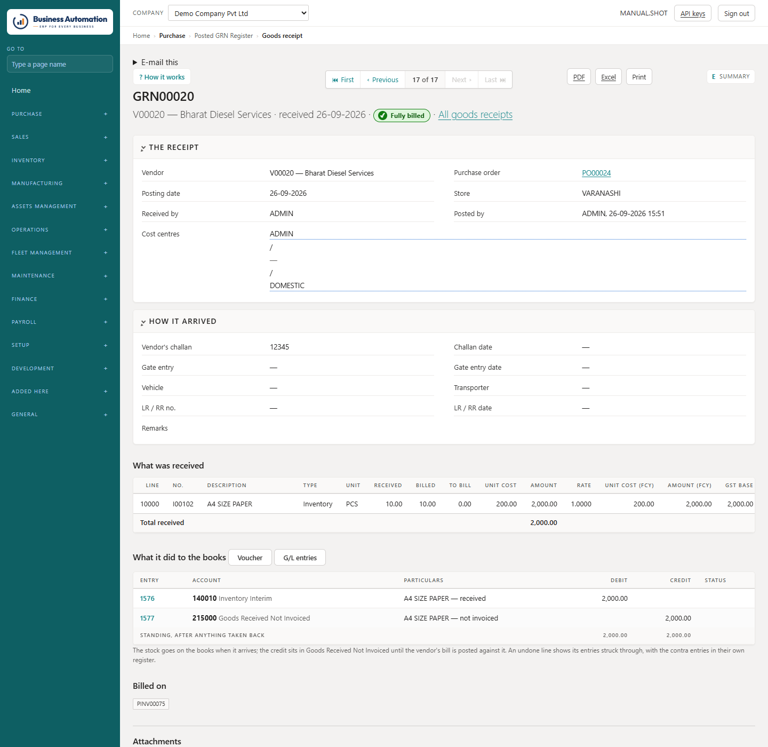
Task: Expand Finance sidebar plus icon
Action: pyautogui.click(x=106, y=299)
